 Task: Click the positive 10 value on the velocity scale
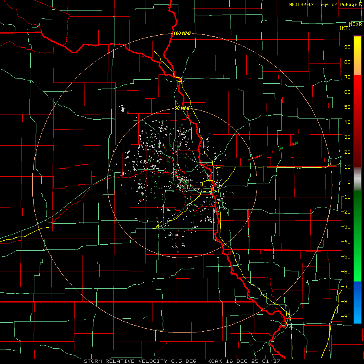(347, 167)
